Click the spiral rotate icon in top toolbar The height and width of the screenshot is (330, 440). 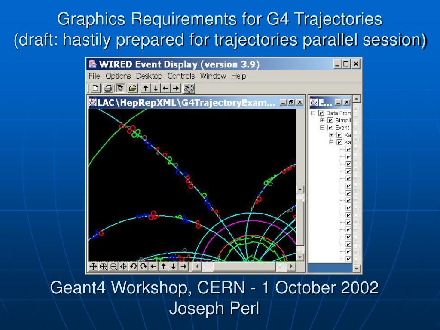click(189, 89)
